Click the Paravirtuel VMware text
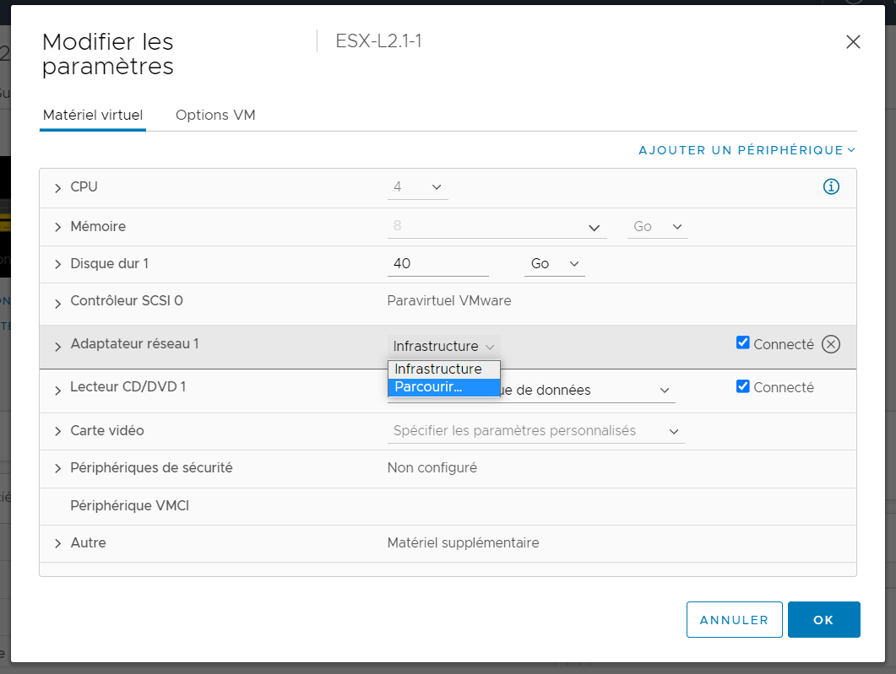The height and width of the screenshot is (674, 896). (449, 301)
